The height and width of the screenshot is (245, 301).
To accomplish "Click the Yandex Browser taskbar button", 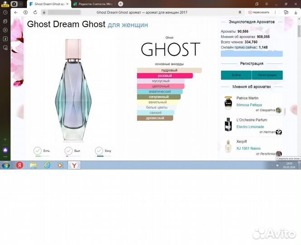I will click(74, 165).
